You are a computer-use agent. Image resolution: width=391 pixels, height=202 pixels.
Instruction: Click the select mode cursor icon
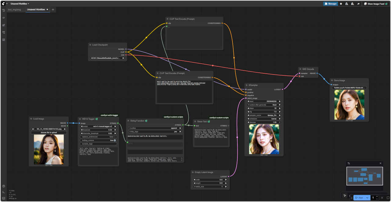coord(345,196)
